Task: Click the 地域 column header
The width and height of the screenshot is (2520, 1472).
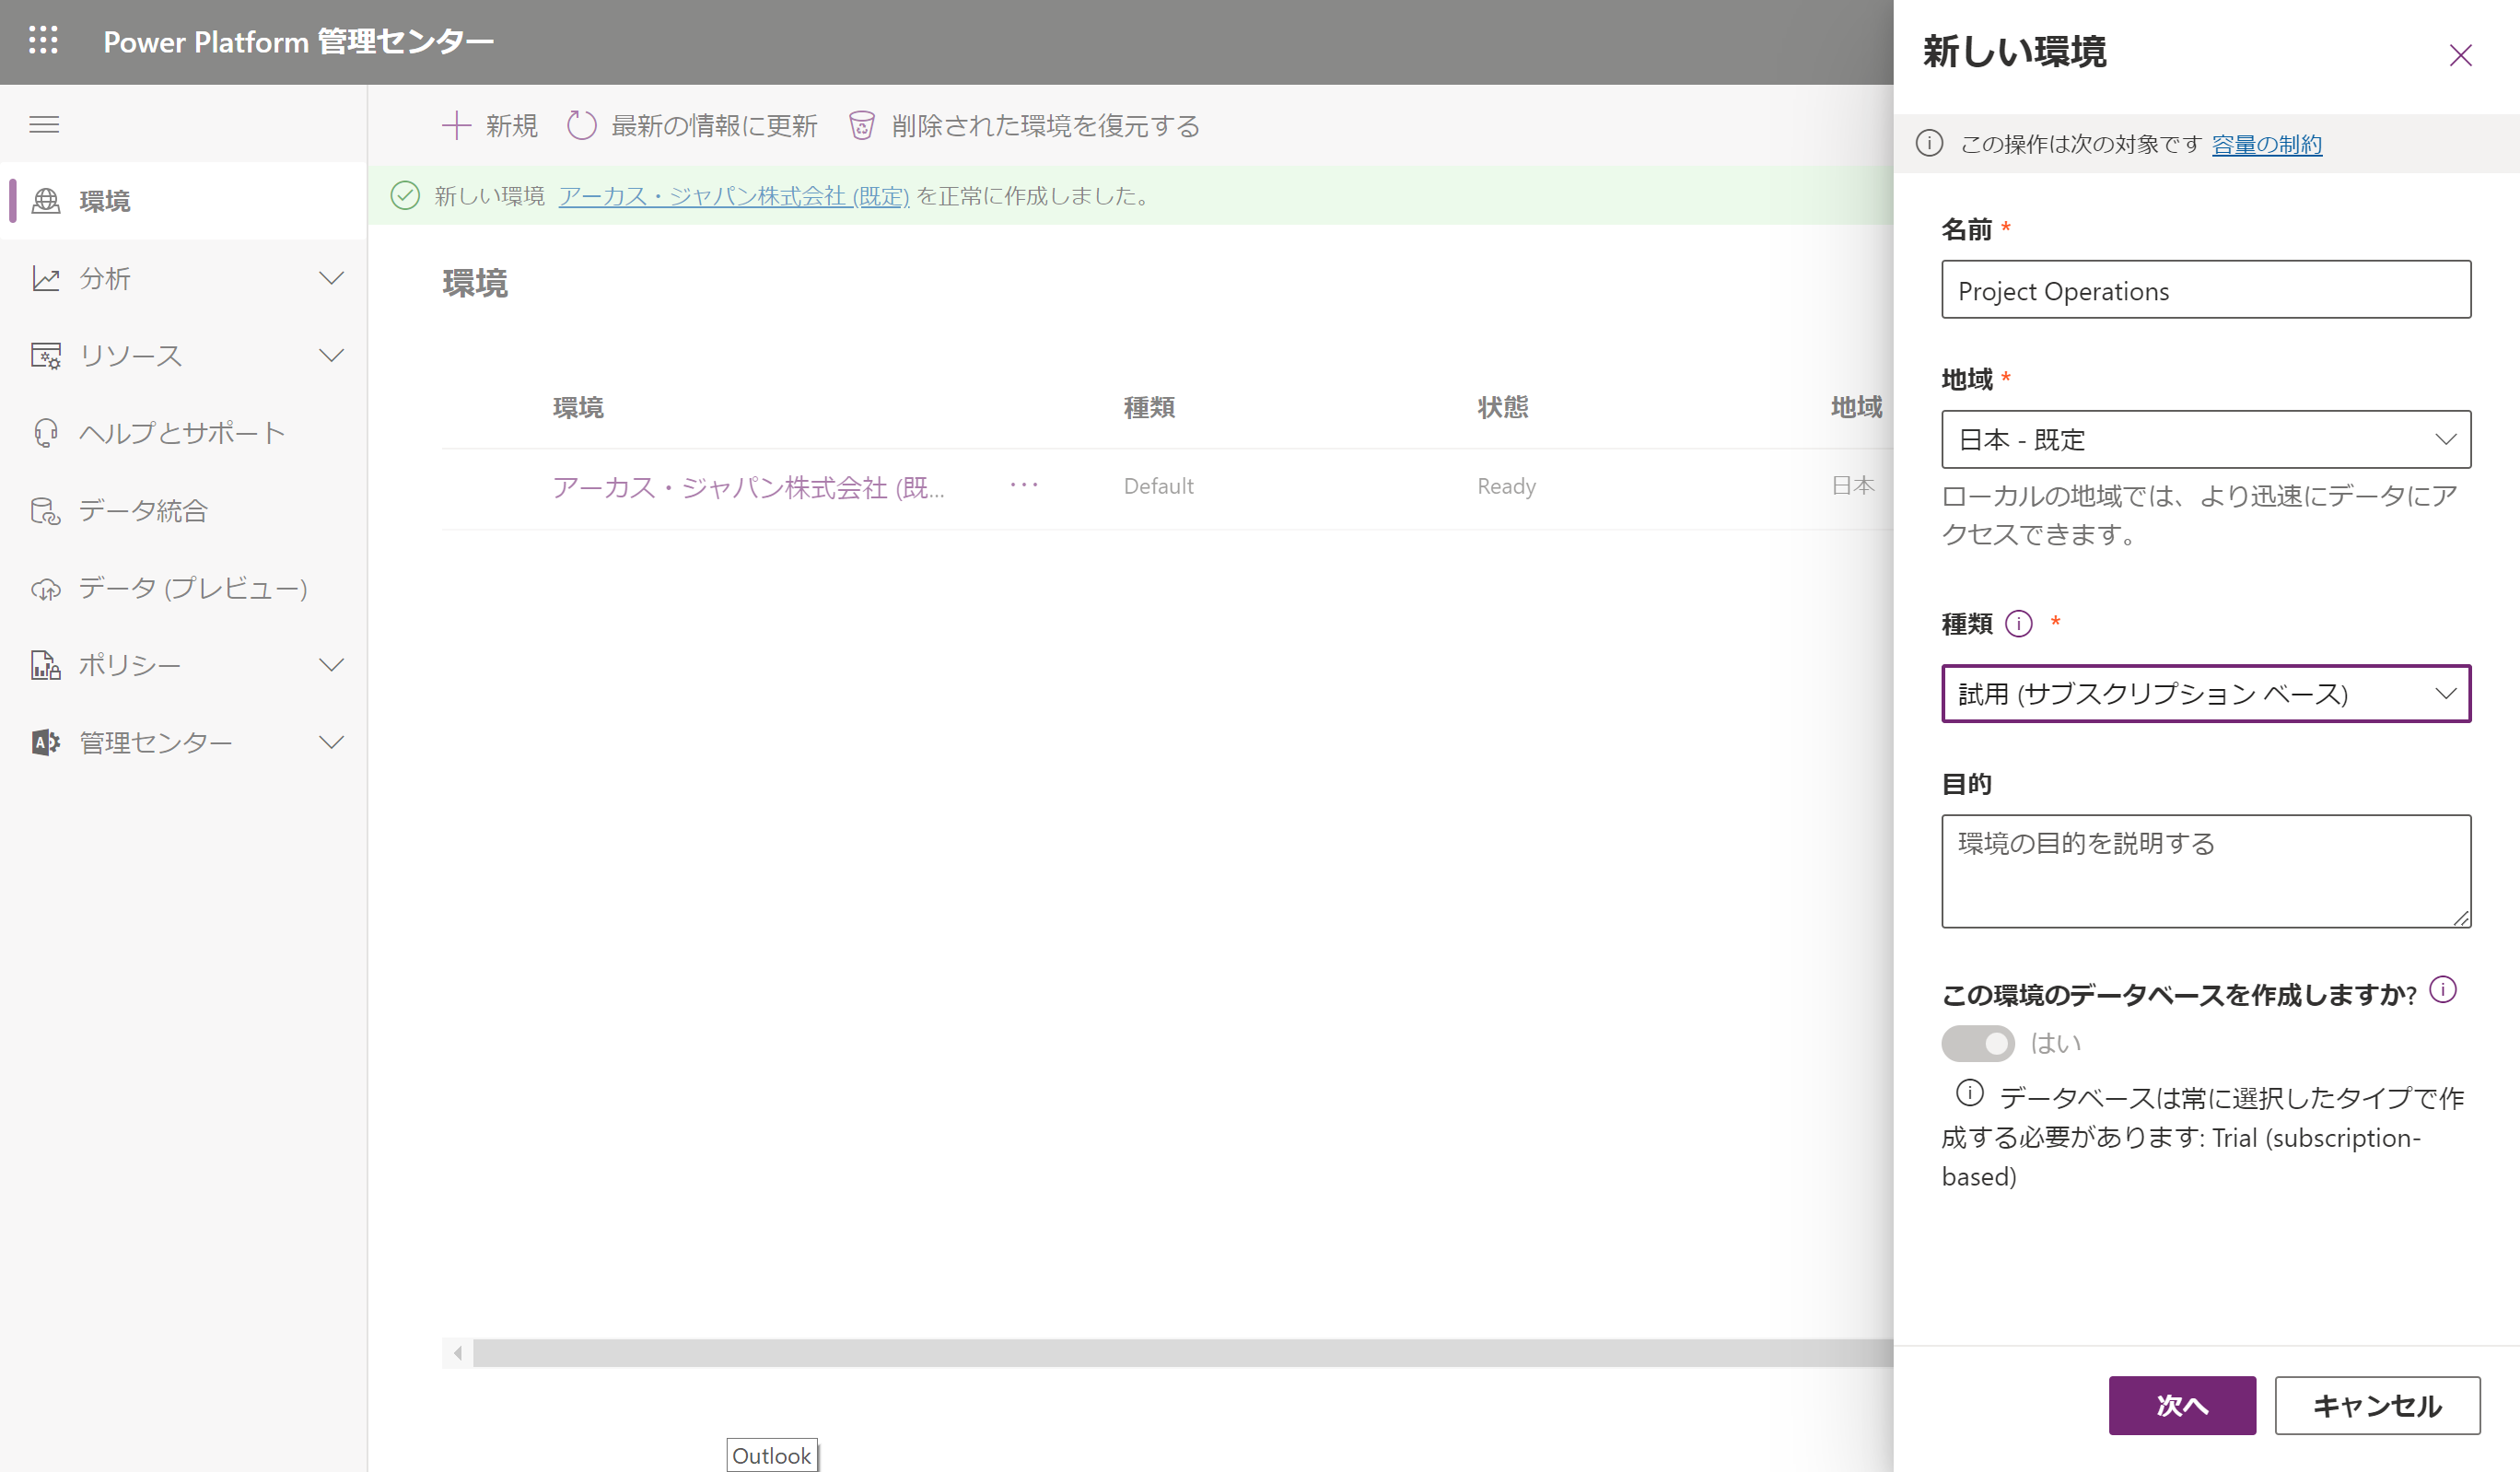Action: [x=1857, y=407]
